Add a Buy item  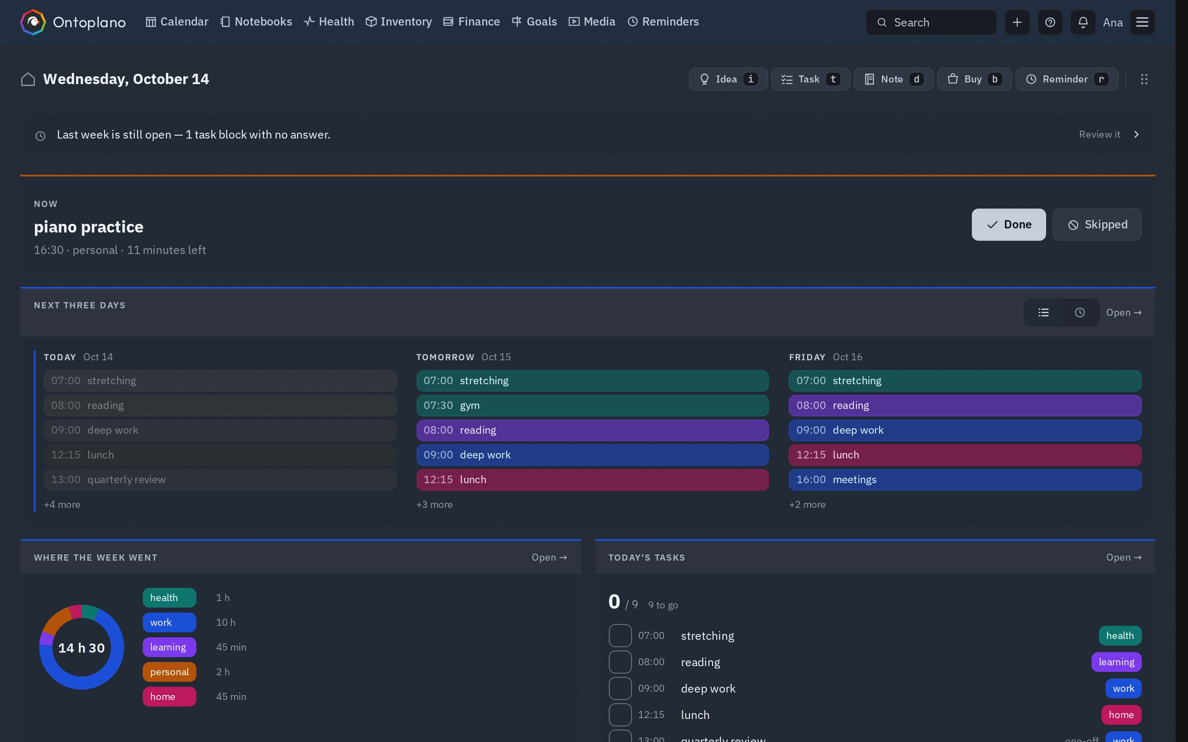click(x=974, y=79)
